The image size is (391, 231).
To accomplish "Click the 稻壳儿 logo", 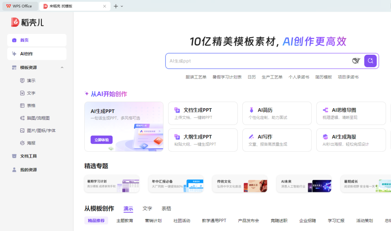I will 27,22.
